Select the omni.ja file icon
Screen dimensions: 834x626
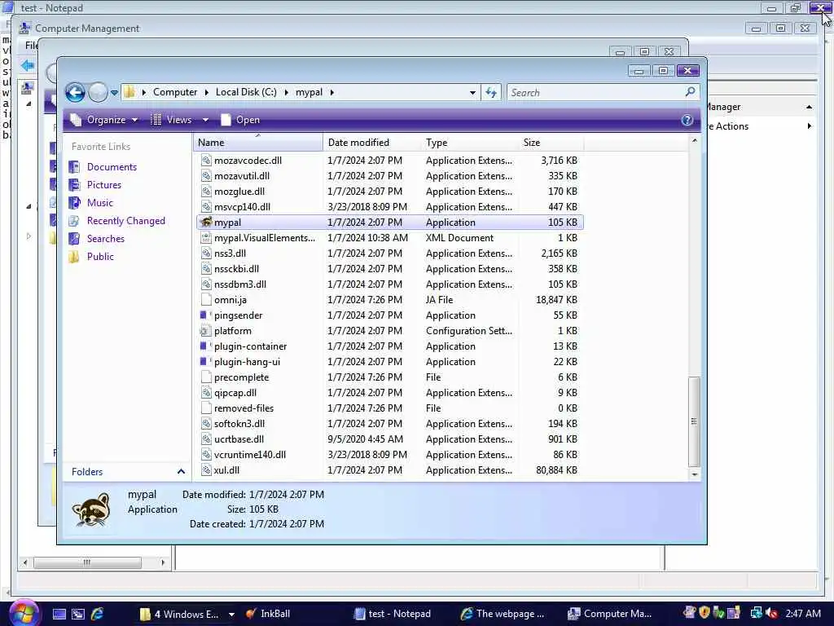[206, 300]
